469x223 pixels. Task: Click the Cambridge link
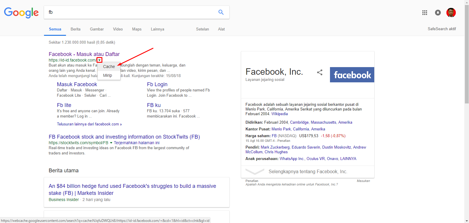[x=299, y=122]
